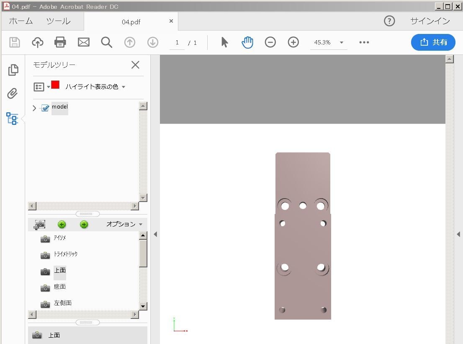Close the モデルツリー panel
The height and width of the screenshot is (344, 463).
tap(135, 65)
